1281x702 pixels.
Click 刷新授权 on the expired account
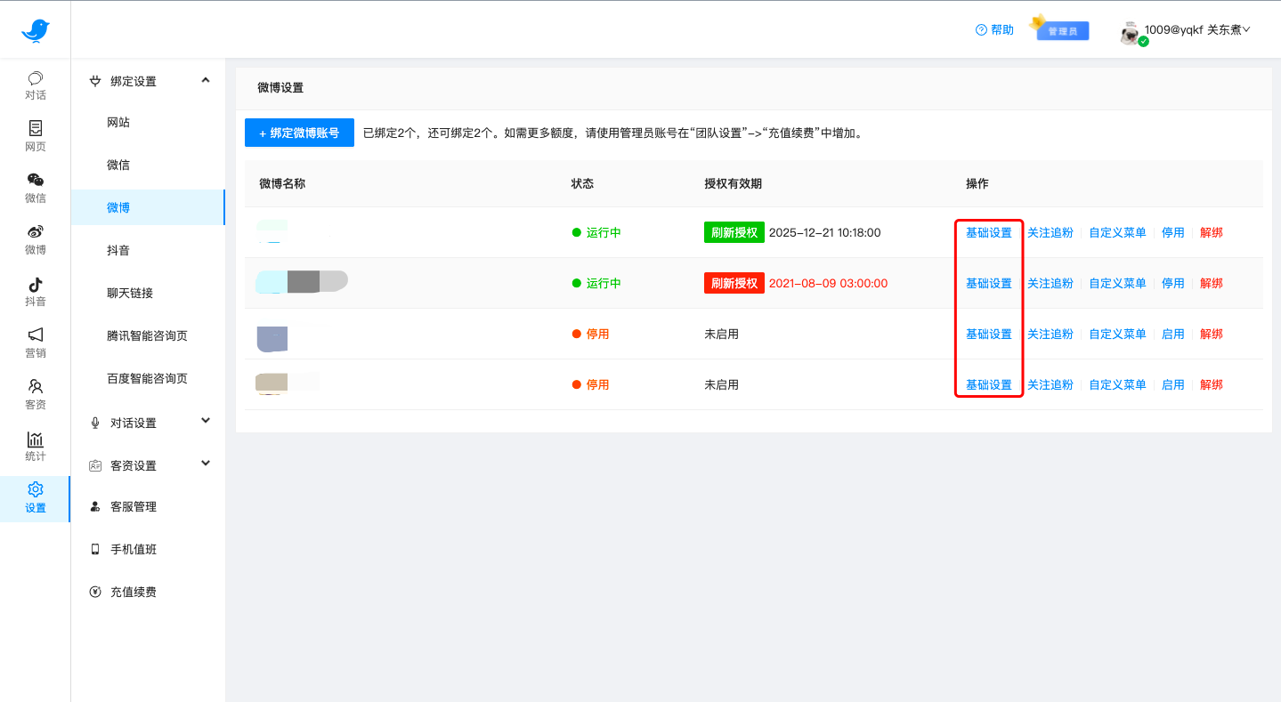(x=734, y=283)
